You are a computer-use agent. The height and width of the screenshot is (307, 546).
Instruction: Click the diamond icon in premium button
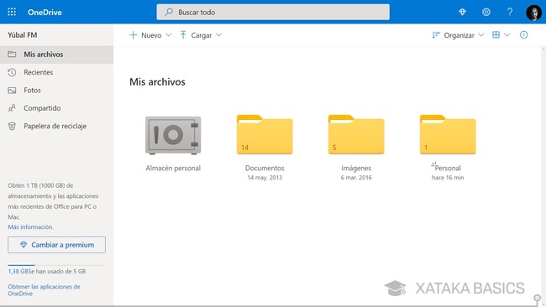[x=24, y=245]
